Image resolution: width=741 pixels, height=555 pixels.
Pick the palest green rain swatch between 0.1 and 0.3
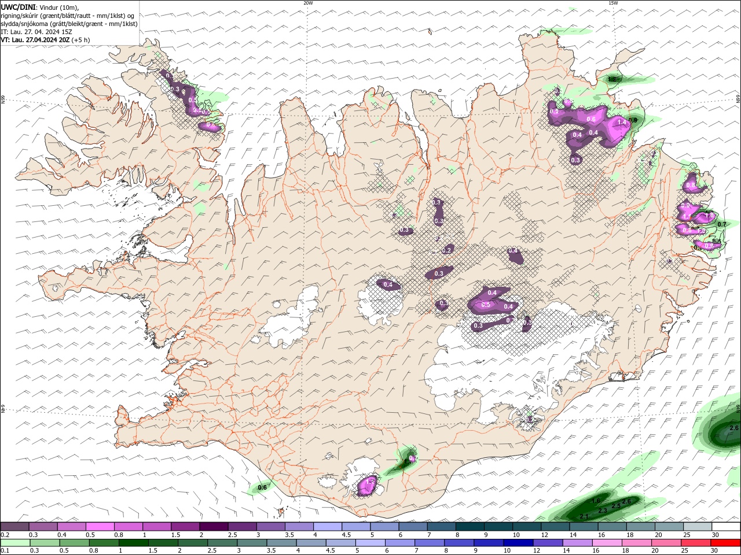(x=15, y=543)
